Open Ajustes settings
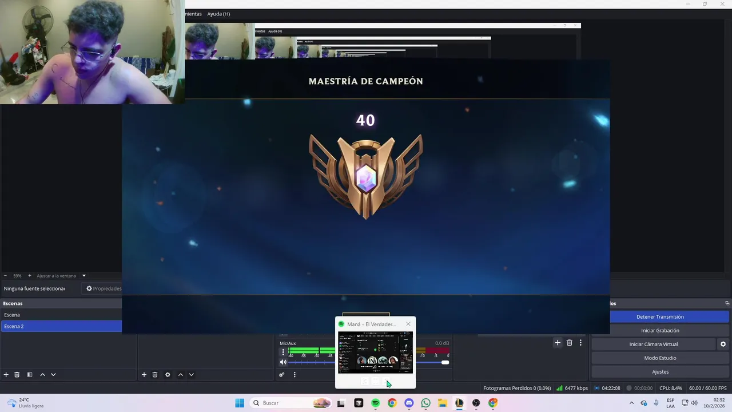This screenshot has height=412, width=732. (660, 372)
